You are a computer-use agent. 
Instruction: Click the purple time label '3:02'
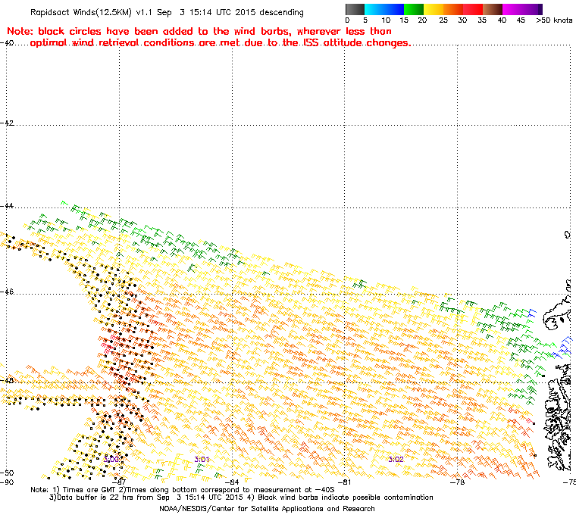pos(396,459)
